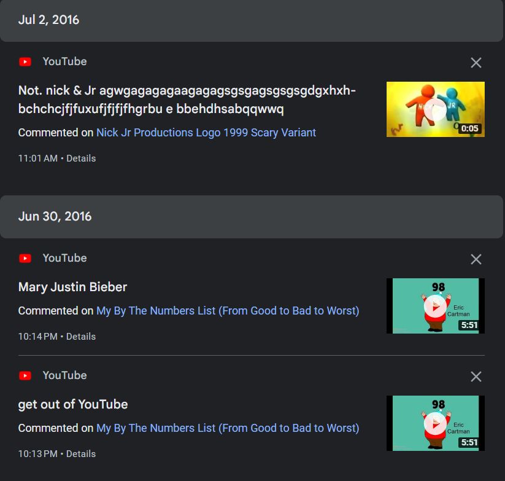Click the 'Not. nick & Jr' comment text

pos(187,100)
